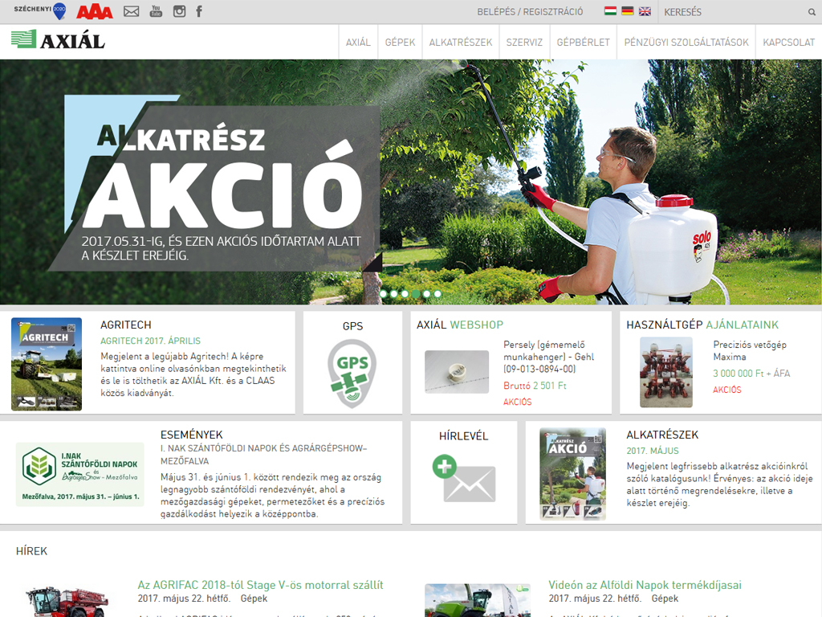Select the fourth green carousel dot

(416, 294)
